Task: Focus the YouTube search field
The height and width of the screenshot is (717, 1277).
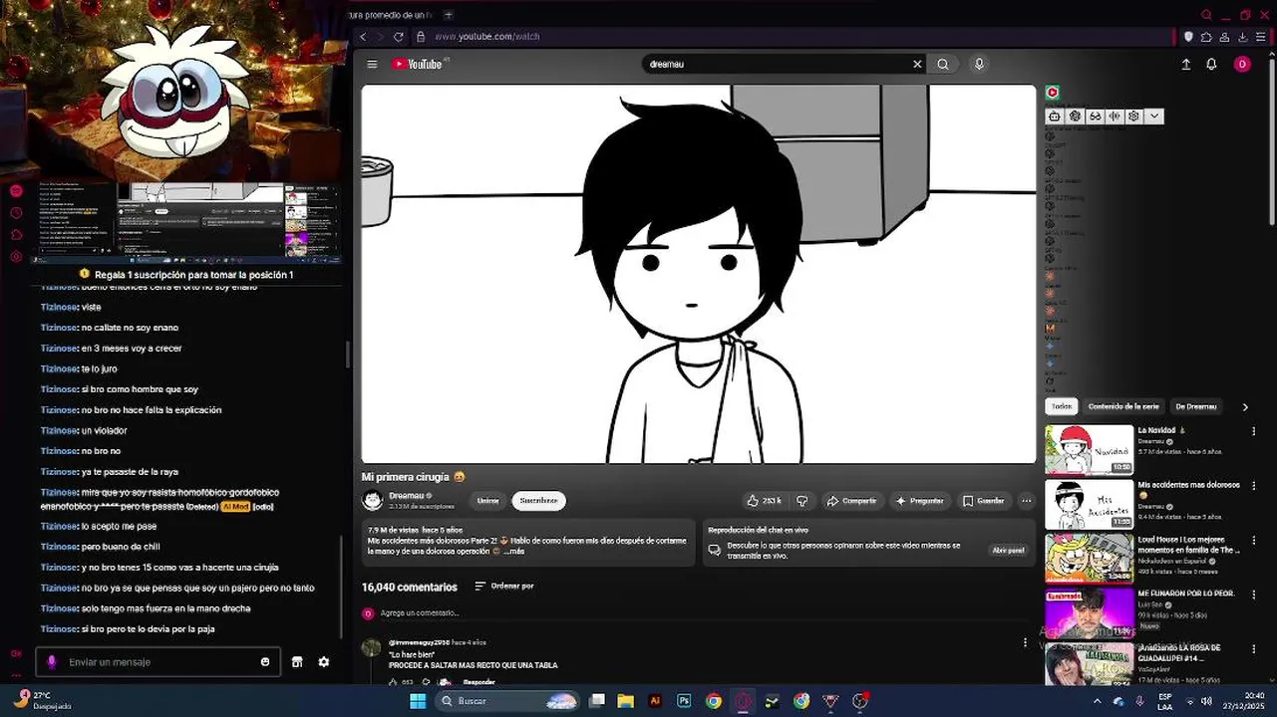Action: (x=778, y=64)
